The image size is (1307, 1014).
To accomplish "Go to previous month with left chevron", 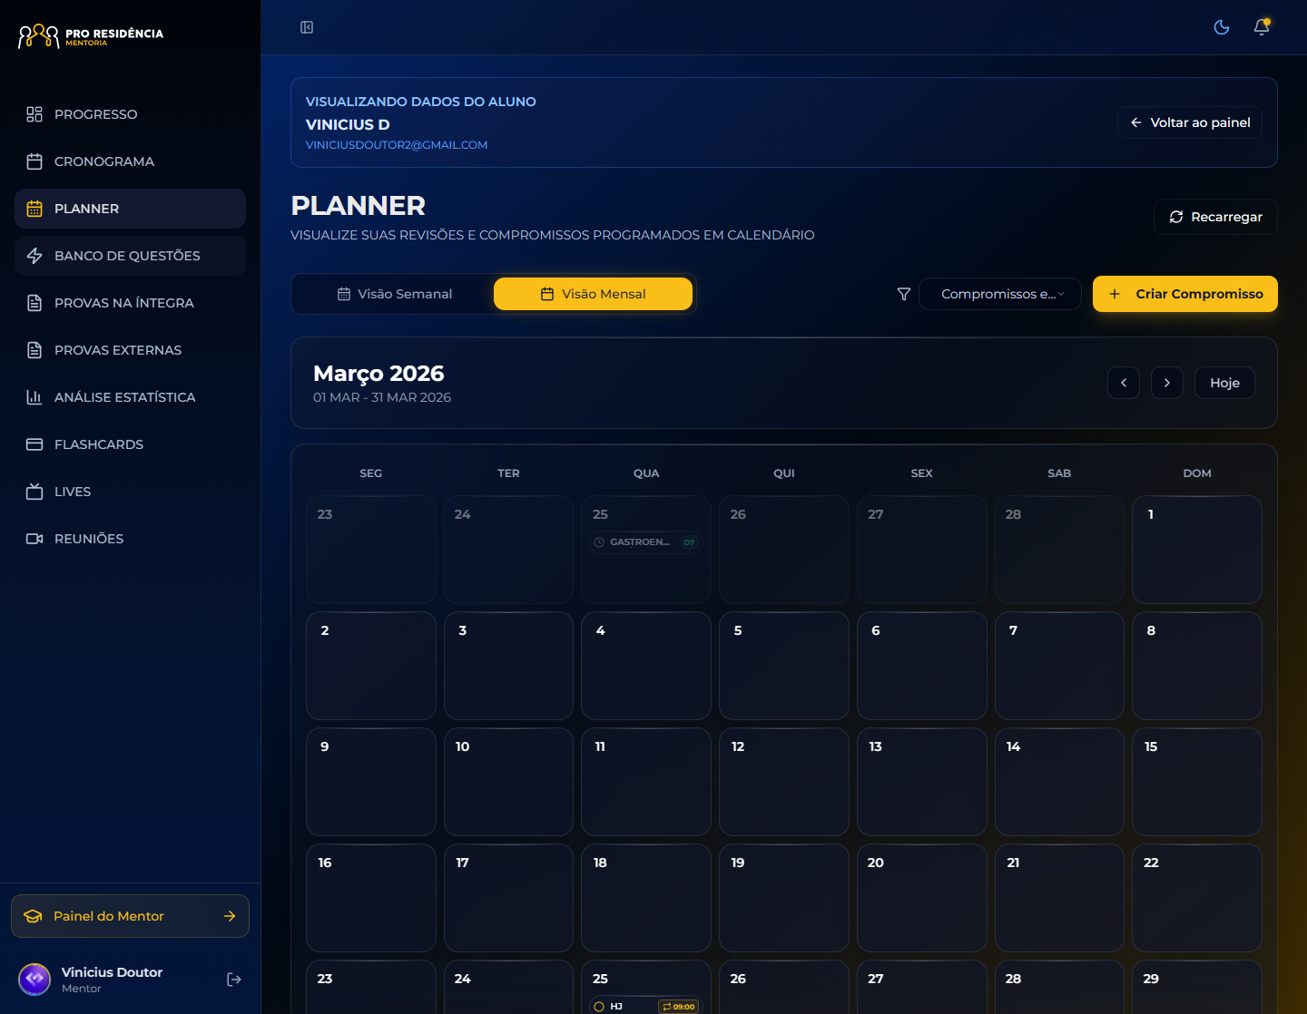I will click(1124, 383).
